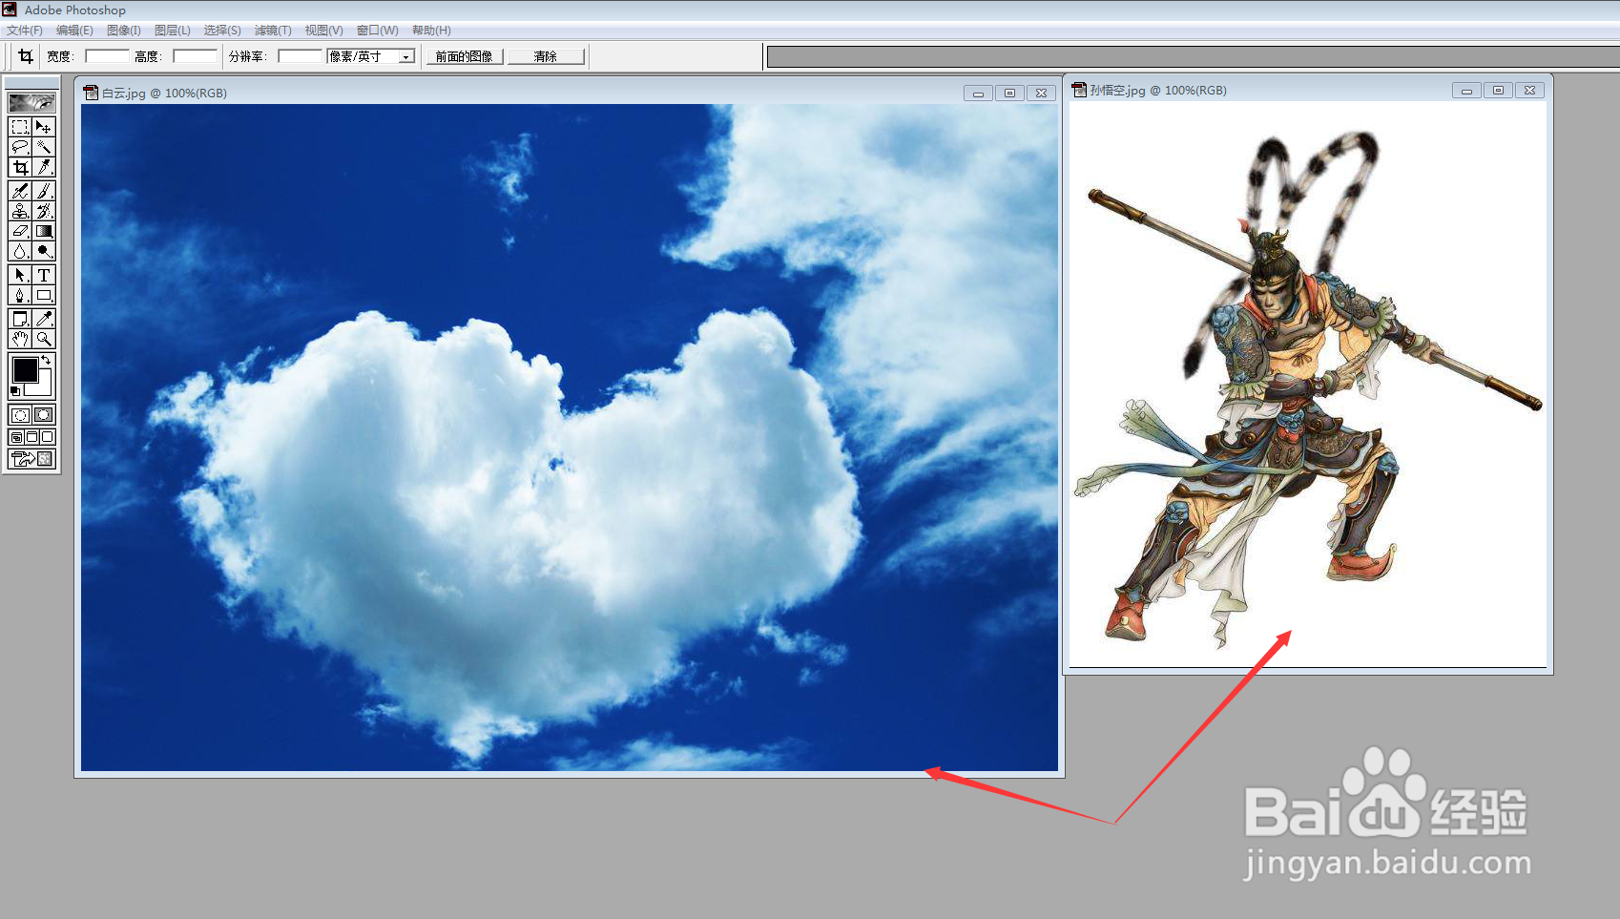Click the Adobe Photoshop app title icon
Screen dimensions: 1620x919
pyautogui.click(x=10, y=10)
